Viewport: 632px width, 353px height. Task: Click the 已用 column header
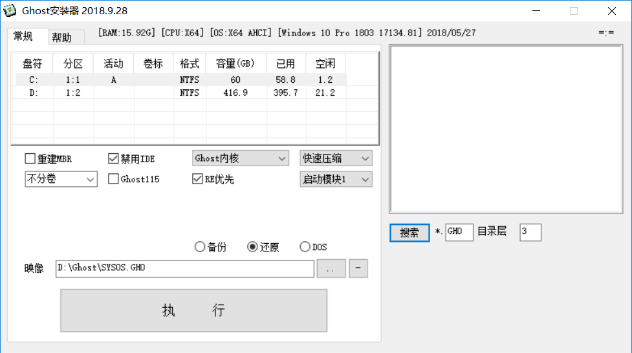(x=286, y=63)
